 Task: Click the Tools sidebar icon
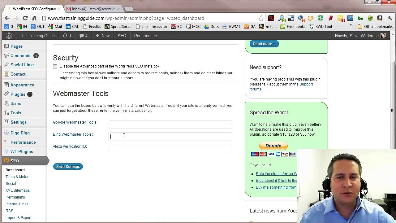[x=6, y=113]
